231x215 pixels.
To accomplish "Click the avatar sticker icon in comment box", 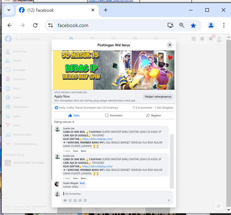I will (x=65, y=200).
